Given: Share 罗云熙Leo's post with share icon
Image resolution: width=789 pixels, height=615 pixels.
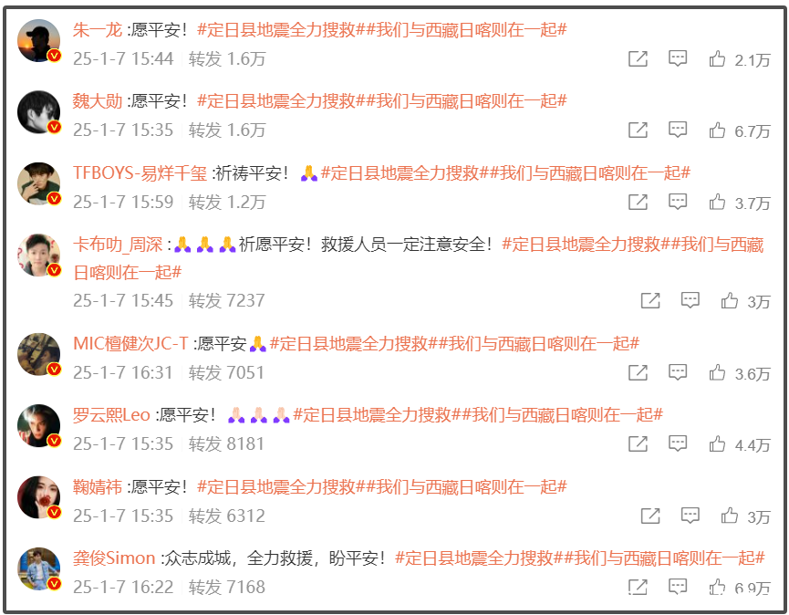Looking at the screenshot, I should [638, 443].
